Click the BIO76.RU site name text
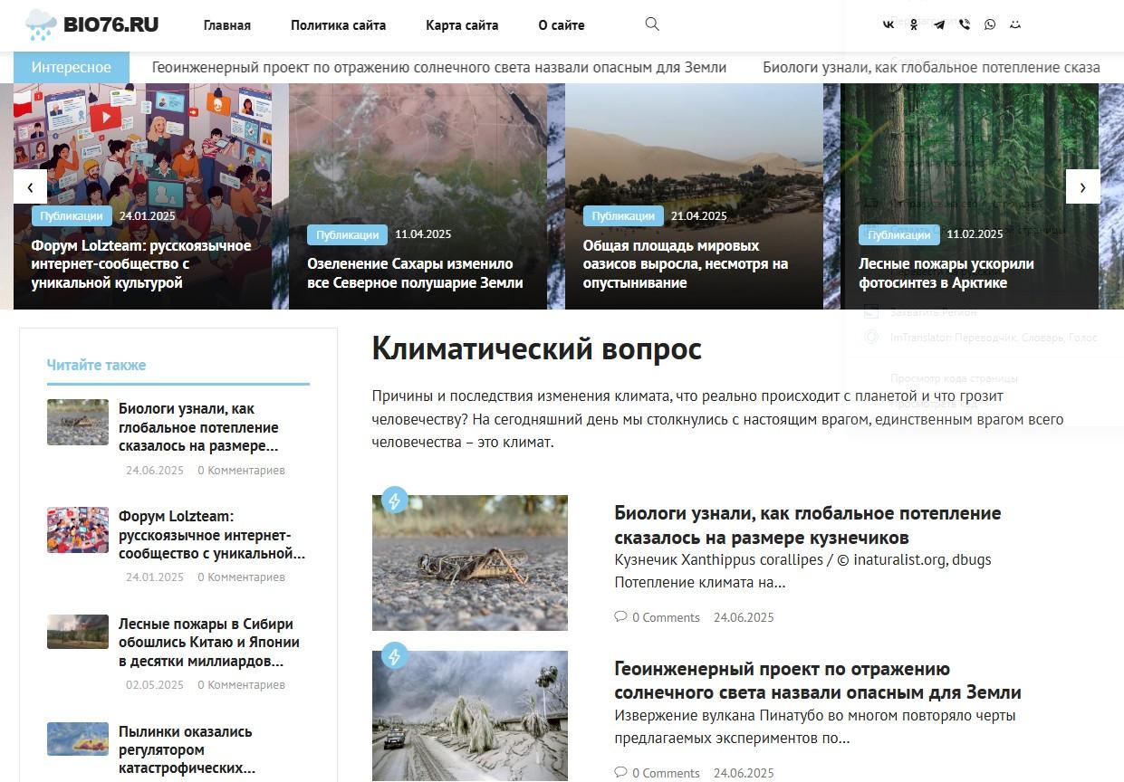Image resolution: width=1124 pixels, height=782 pixels. click(x=111, y=24)
